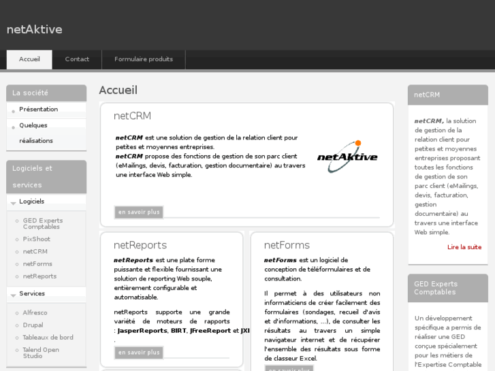Click circle bullet beside Drupal
495x371 pixels.
(x=17, y=325)
